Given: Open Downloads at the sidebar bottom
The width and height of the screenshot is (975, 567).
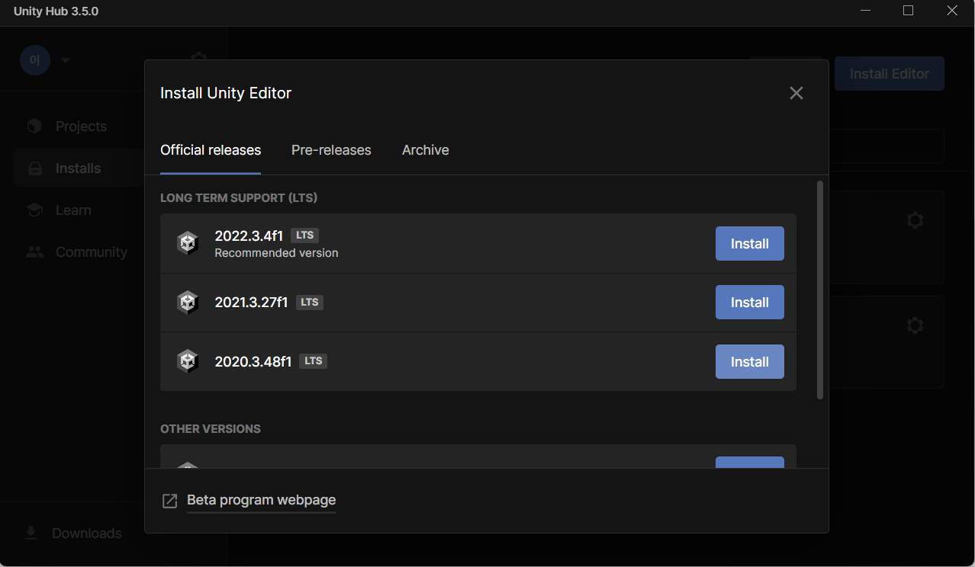Looking at the screenshot, I should pos(87,533).
